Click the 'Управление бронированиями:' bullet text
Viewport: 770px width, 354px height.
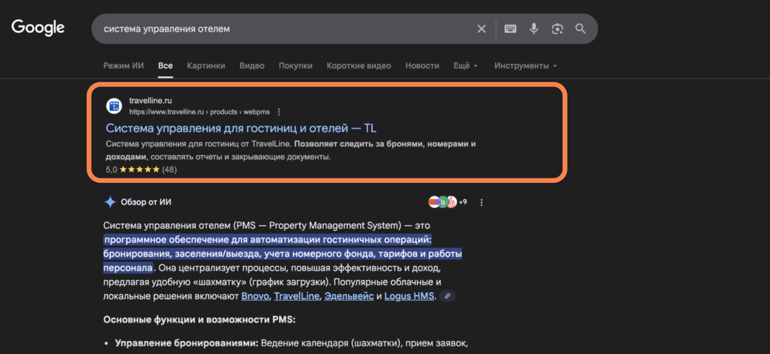(x=187, y=343)
